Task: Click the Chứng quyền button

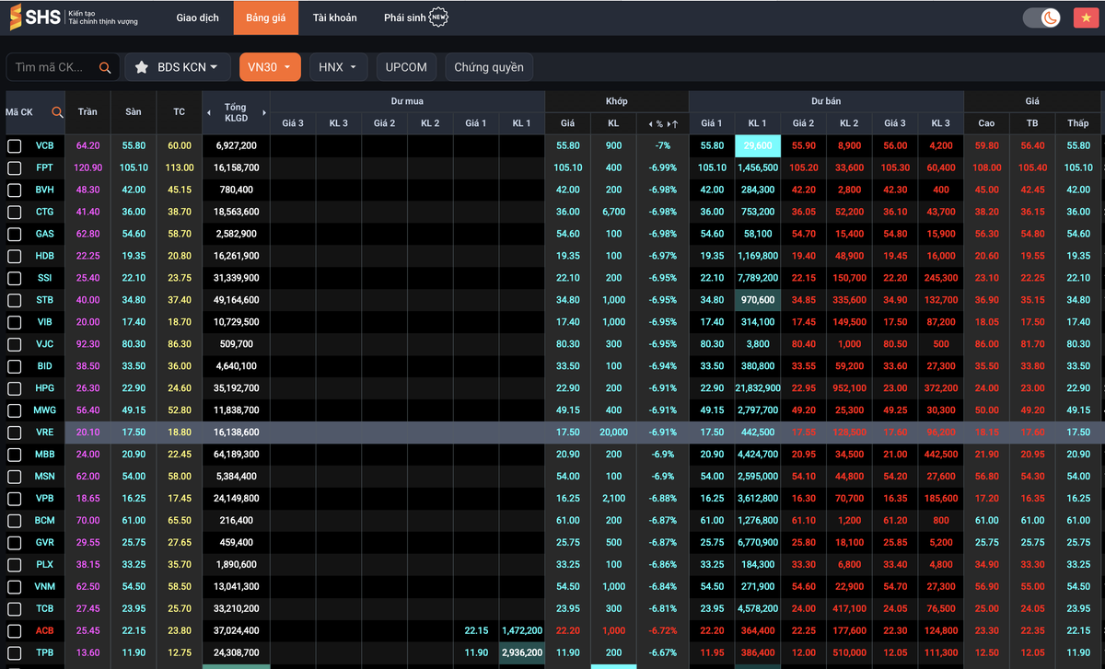Action: coord(488,67)
